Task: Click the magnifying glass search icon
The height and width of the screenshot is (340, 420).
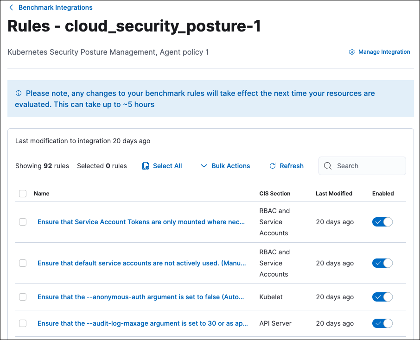Action: [328, 166]
